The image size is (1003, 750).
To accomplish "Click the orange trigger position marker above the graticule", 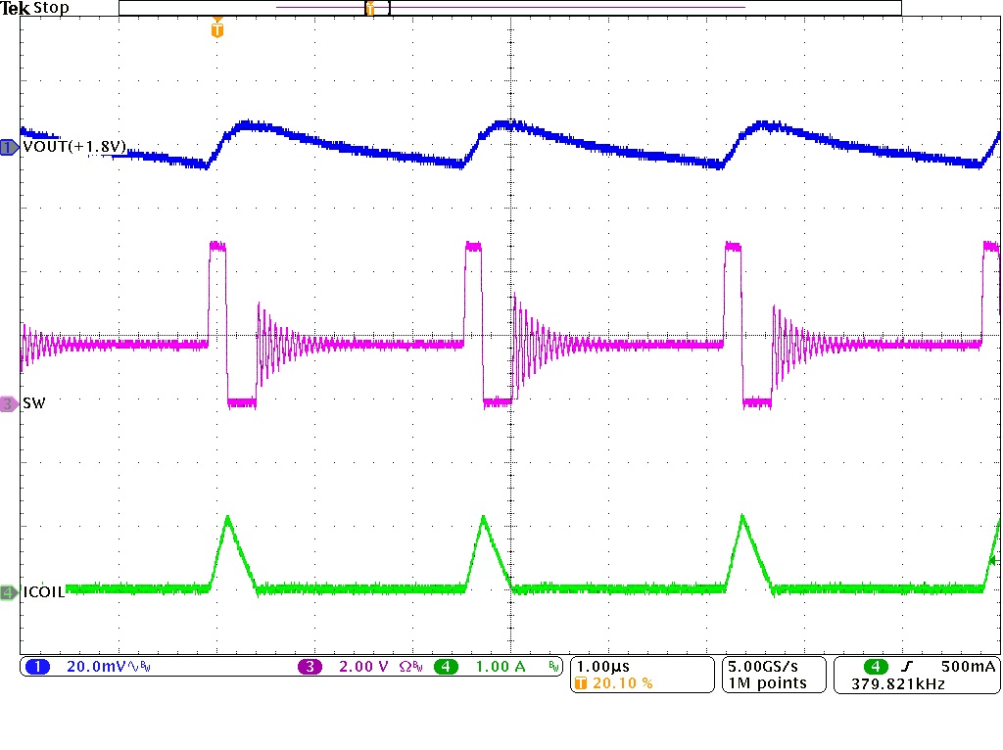I will pos(216,29).
